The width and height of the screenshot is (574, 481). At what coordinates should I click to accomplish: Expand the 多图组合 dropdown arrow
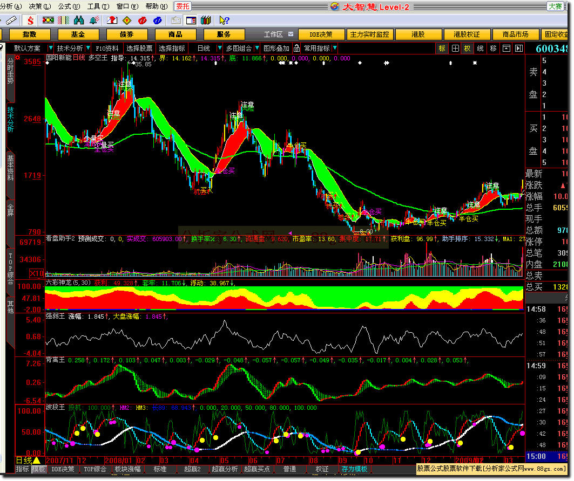pos(257,48)
